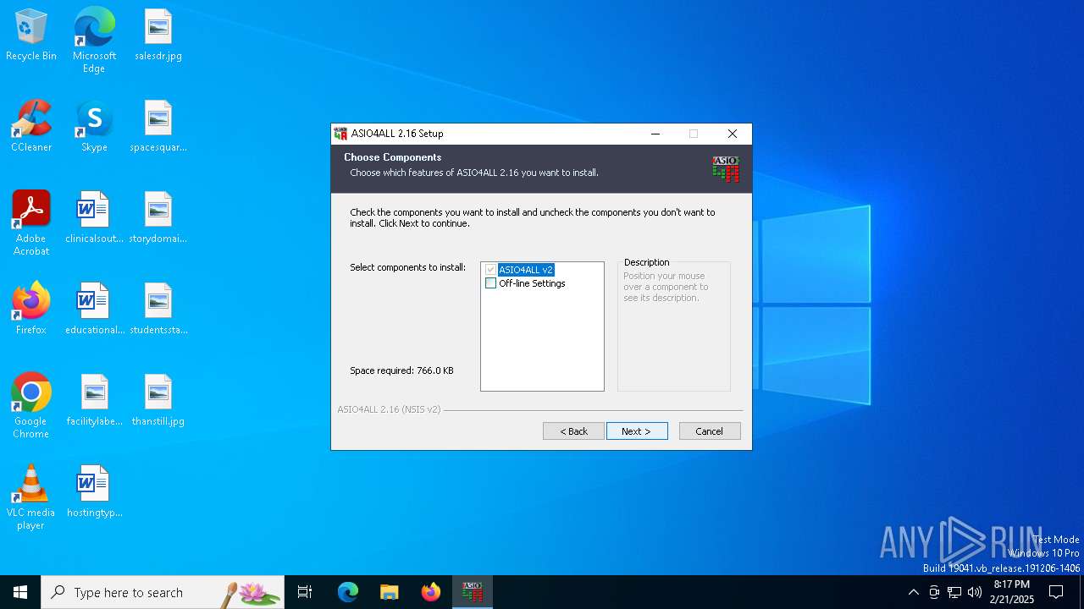Select the facilitylabe... image file

coord(94,401)
